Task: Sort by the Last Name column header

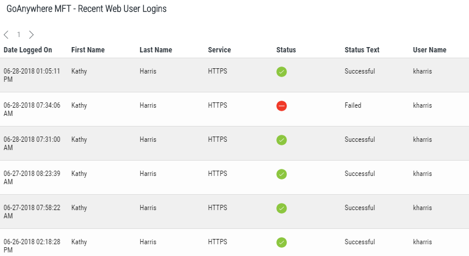Action: 156,50
